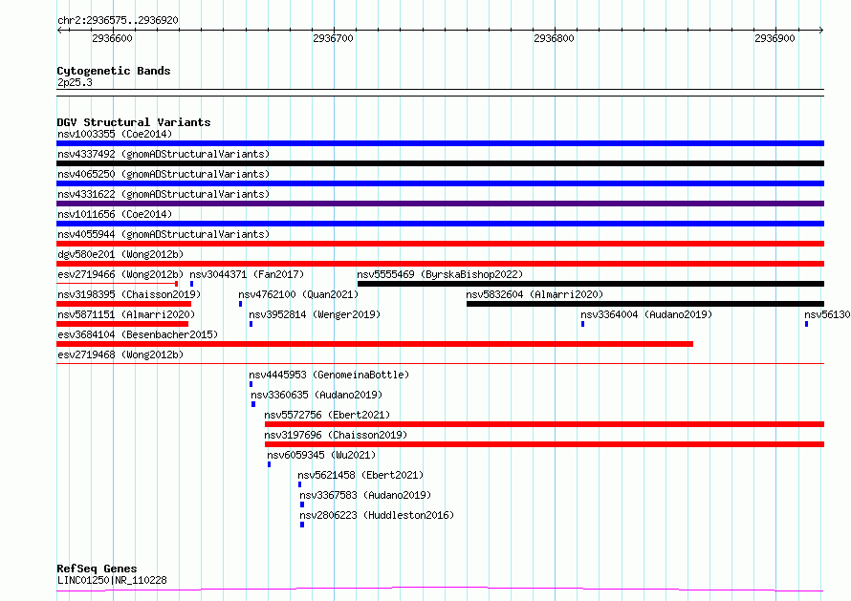Click the nsv3952814 (Wenger2019) blue marker

[x=251, y=324]
